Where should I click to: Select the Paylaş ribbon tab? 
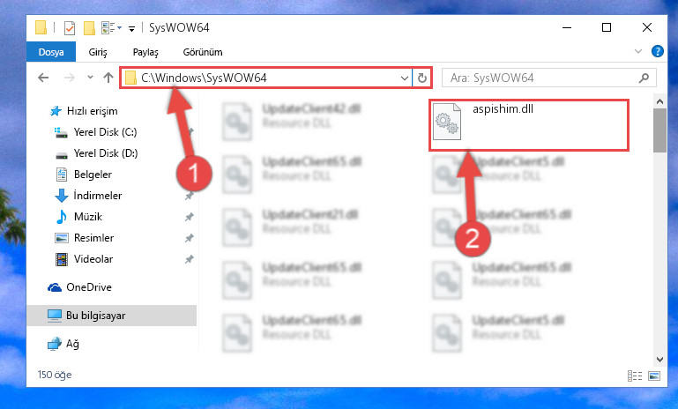point(145,52)
